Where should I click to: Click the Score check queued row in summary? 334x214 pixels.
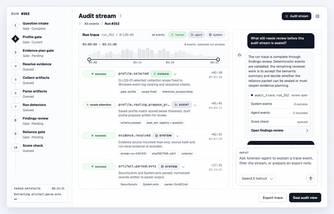pos(279,122)
